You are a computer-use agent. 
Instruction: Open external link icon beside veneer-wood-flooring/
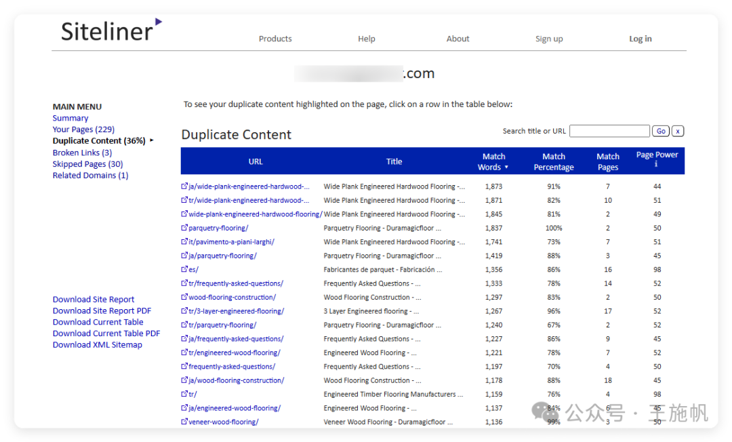point(184,422)
